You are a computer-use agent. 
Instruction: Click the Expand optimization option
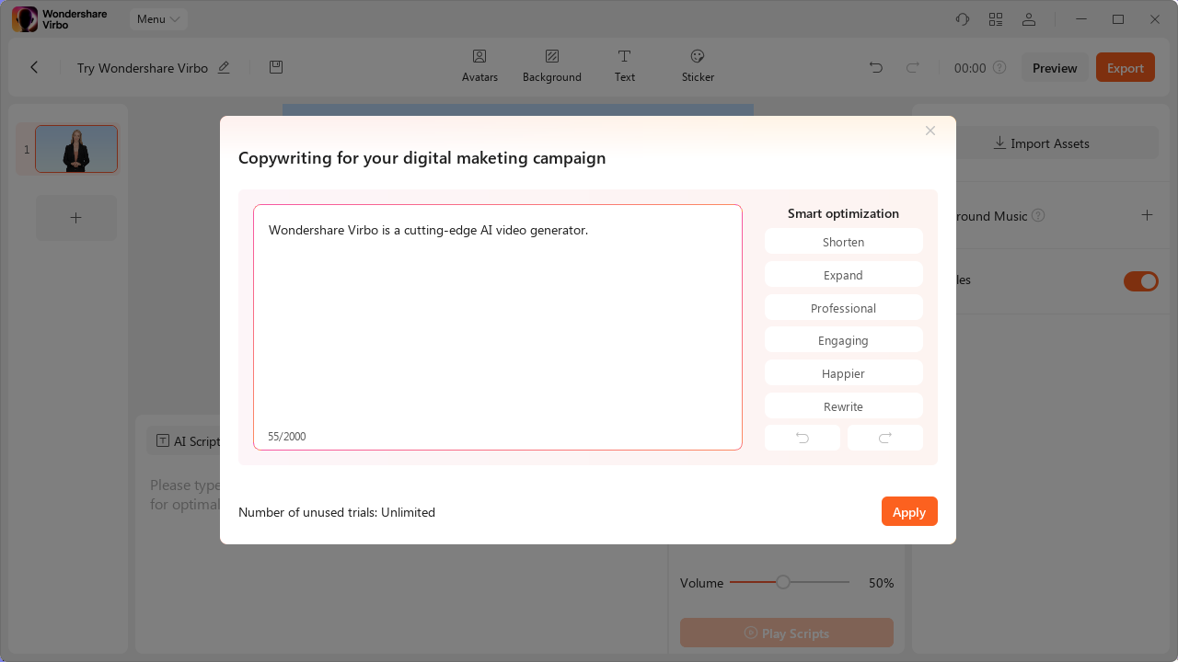pyautogui.click(x=844, y=275)
